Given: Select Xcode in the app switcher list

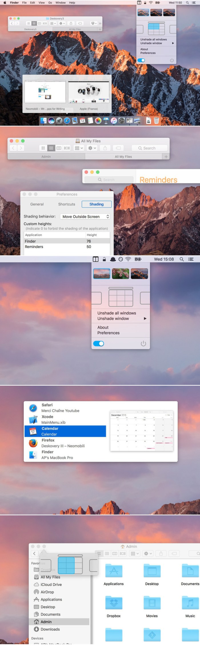Looking at the screenshot, I should coord(65,420).
